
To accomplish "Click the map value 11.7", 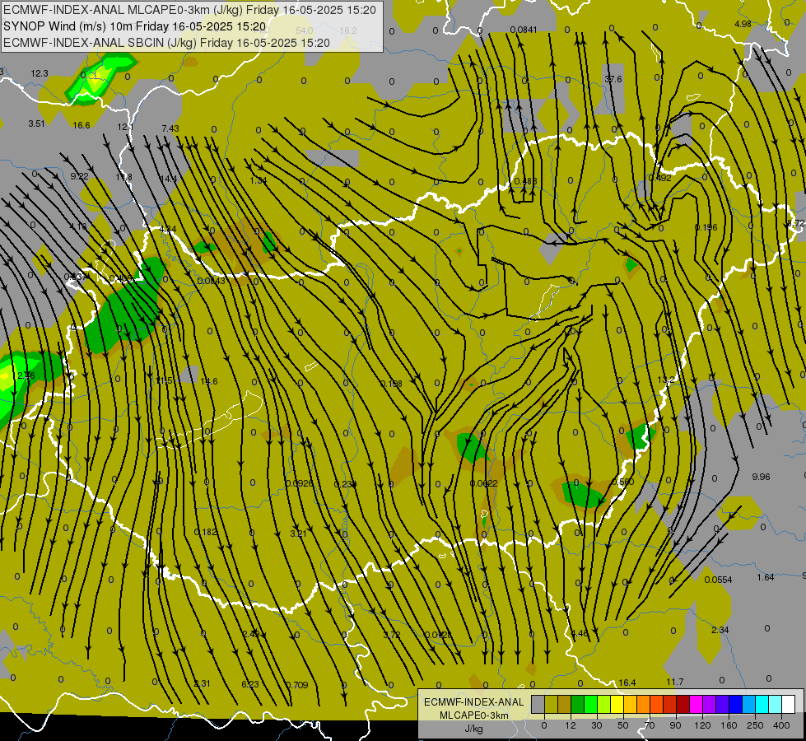I will (x=675, y=682).
